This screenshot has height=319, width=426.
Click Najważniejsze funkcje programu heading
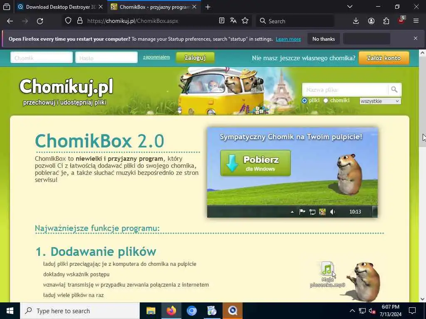97,228
